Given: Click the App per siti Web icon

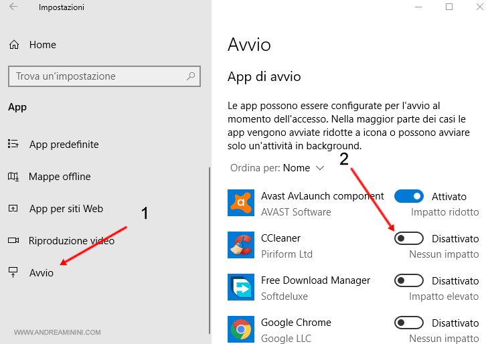Looking at the screenshot, I should pyautogui.click(x=13, y=209).
